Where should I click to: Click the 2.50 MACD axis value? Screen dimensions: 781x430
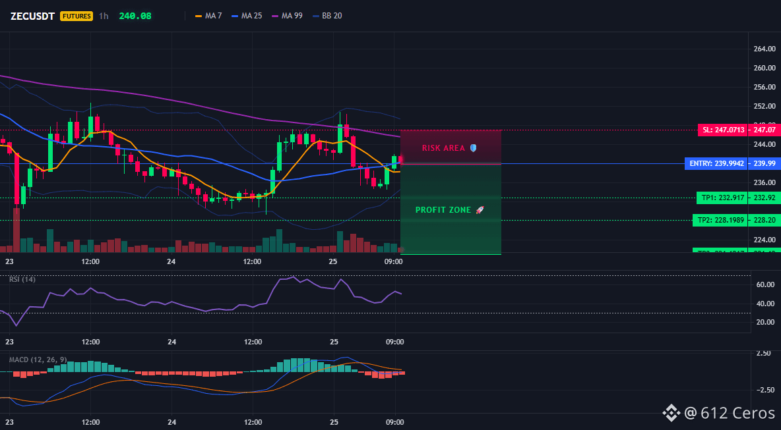coord(765,353)
